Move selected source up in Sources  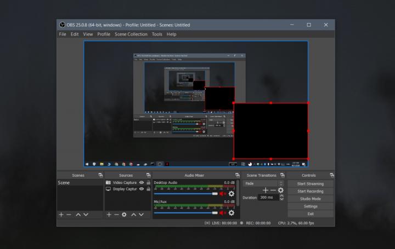[134, 215]
